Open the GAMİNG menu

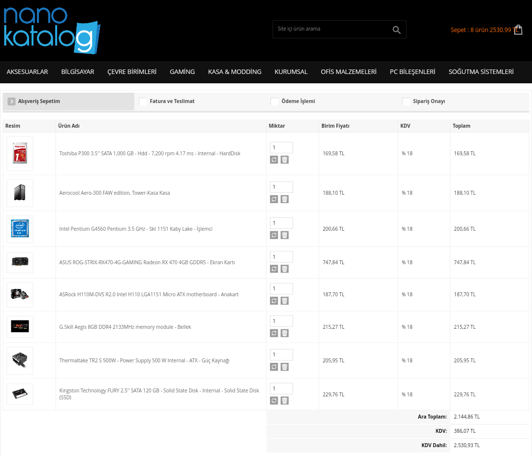pyautogui.click(x=182, y=71)
